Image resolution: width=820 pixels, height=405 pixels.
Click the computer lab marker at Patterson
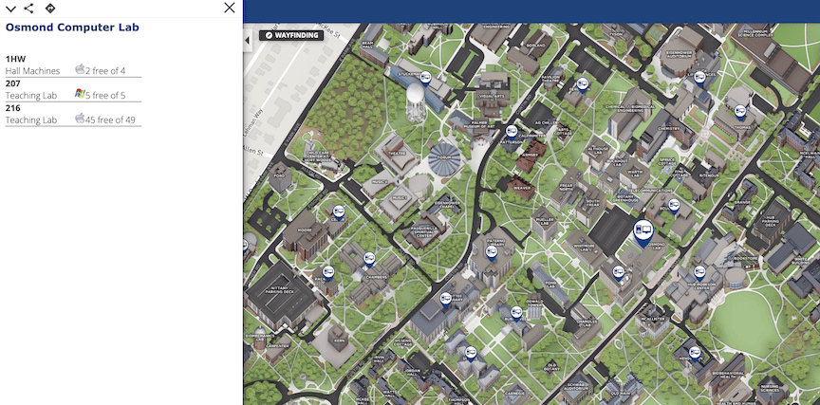512,132
